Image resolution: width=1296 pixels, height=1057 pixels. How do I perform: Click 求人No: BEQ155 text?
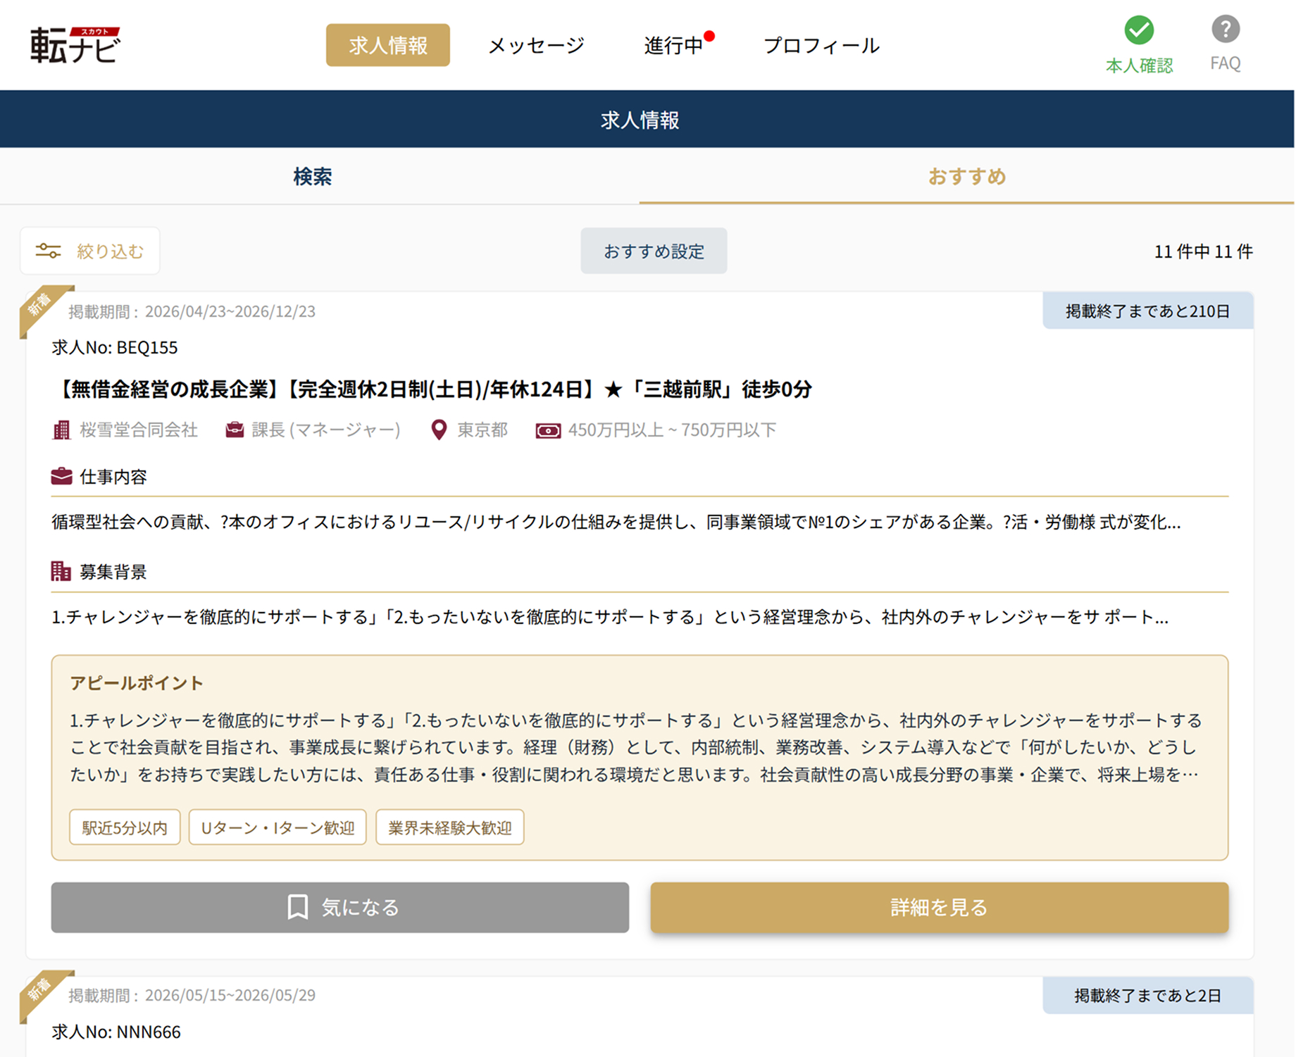(115, 347)
